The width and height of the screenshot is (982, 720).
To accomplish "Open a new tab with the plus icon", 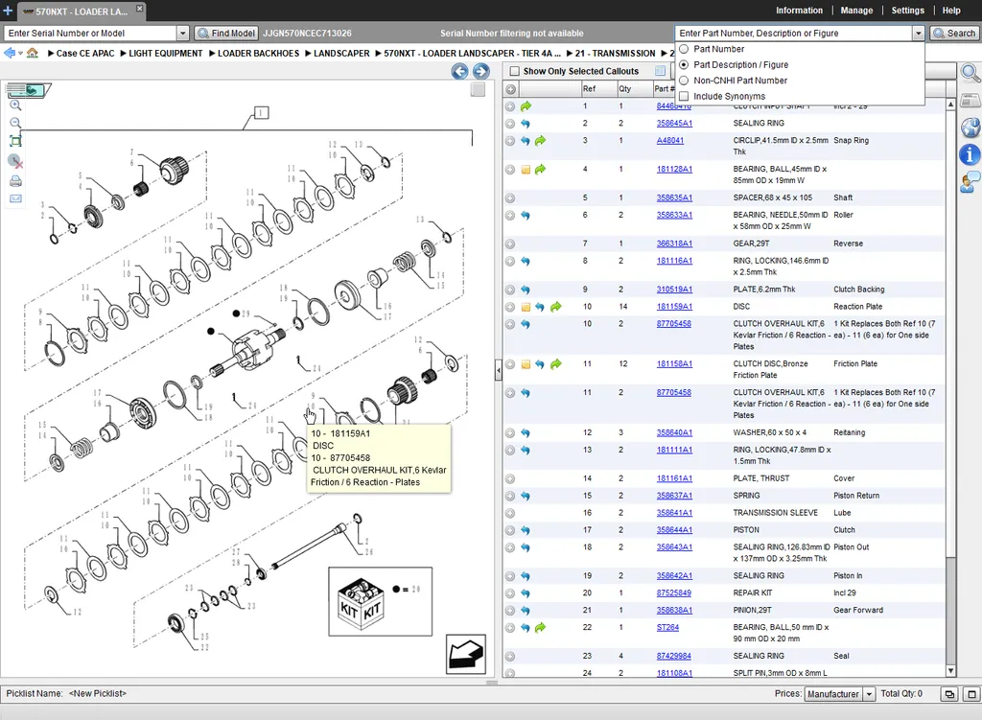I will tap(8, 11).
